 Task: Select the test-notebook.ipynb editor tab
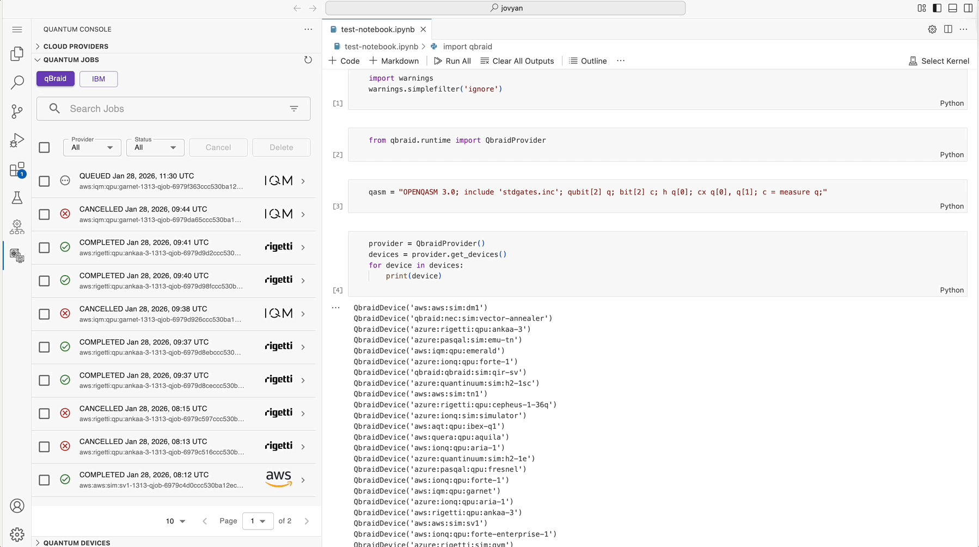(378, 29)
